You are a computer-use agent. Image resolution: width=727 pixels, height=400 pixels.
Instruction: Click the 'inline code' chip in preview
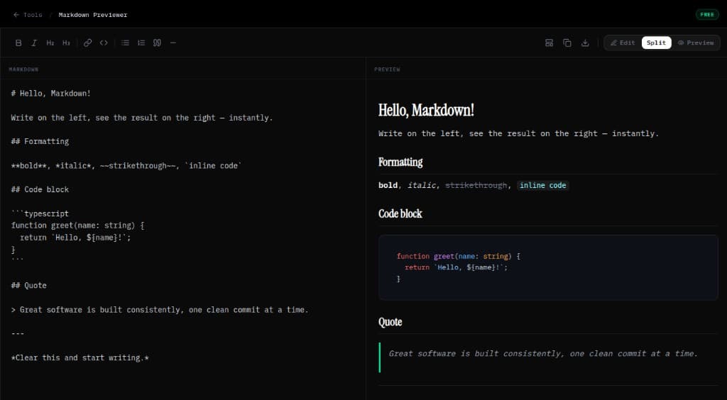point(543,185)
